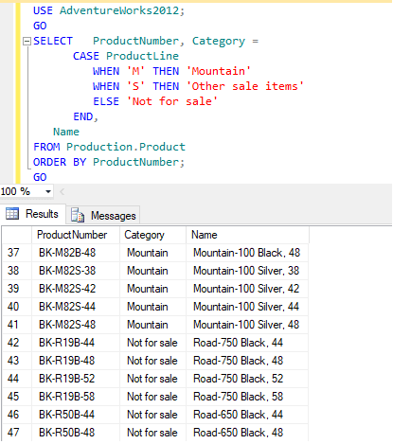Open the 100 % zoom dropdown

pos(48,191)
